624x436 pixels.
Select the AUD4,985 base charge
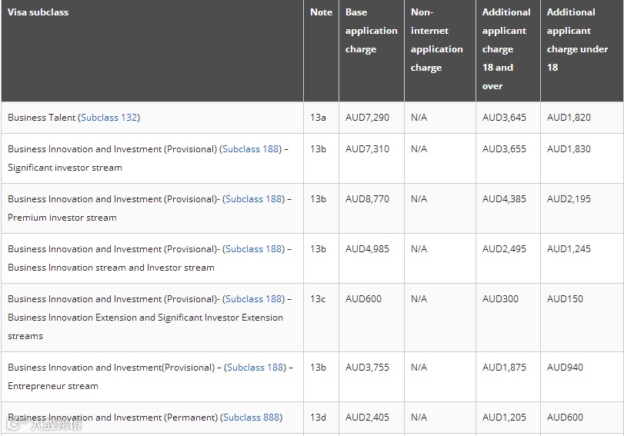pos(367,249)
